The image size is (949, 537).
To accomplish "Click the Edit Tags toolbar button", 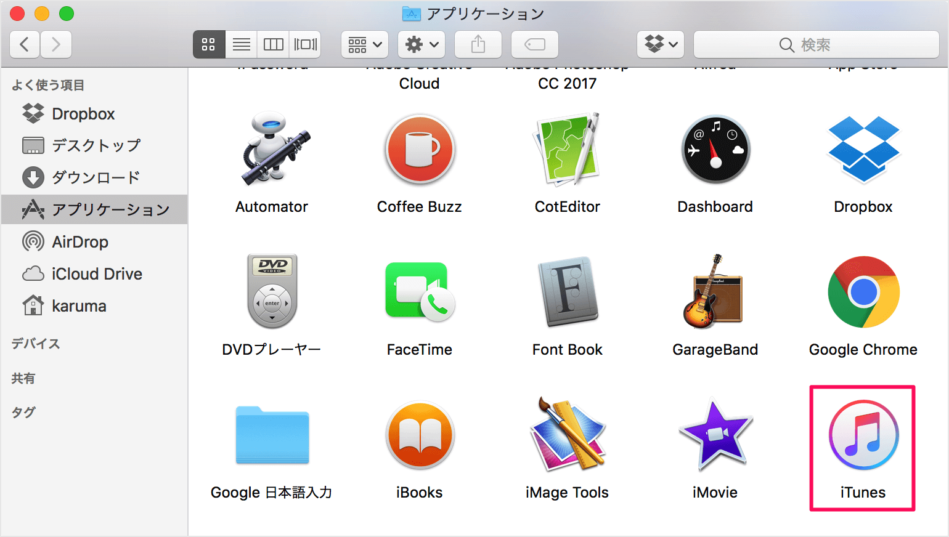I will tap(535, 44).
